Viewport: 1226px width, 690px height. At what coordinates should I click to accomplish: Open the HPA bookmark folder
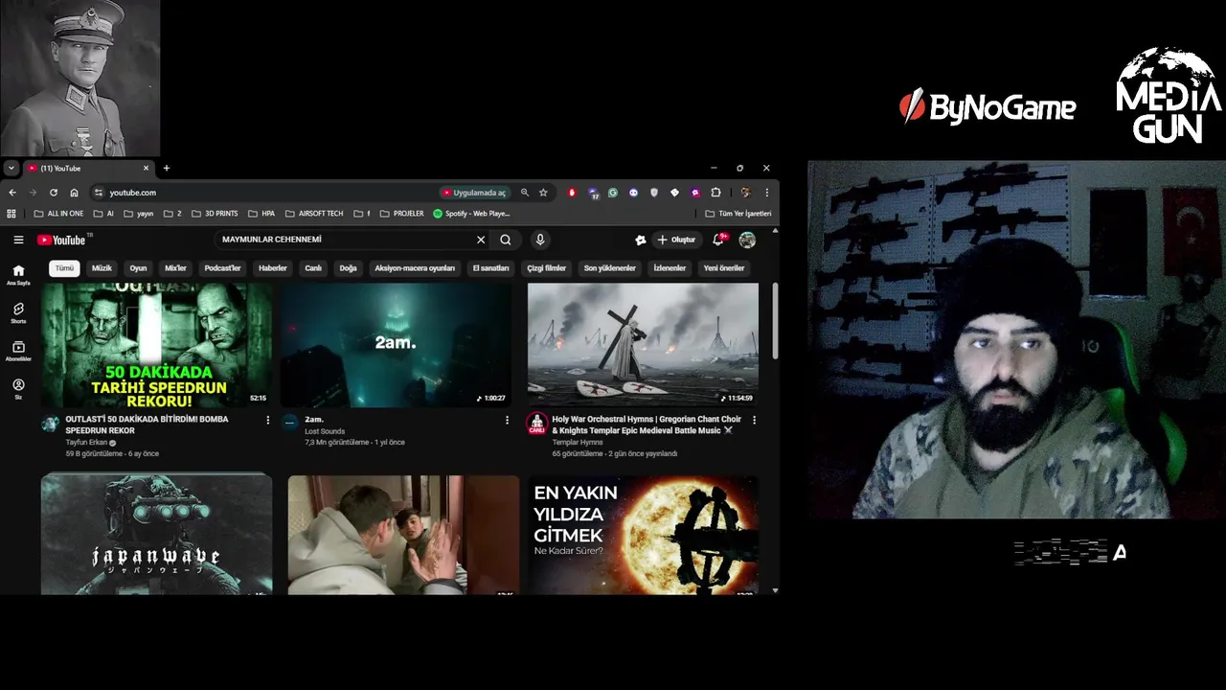[261, 214]
